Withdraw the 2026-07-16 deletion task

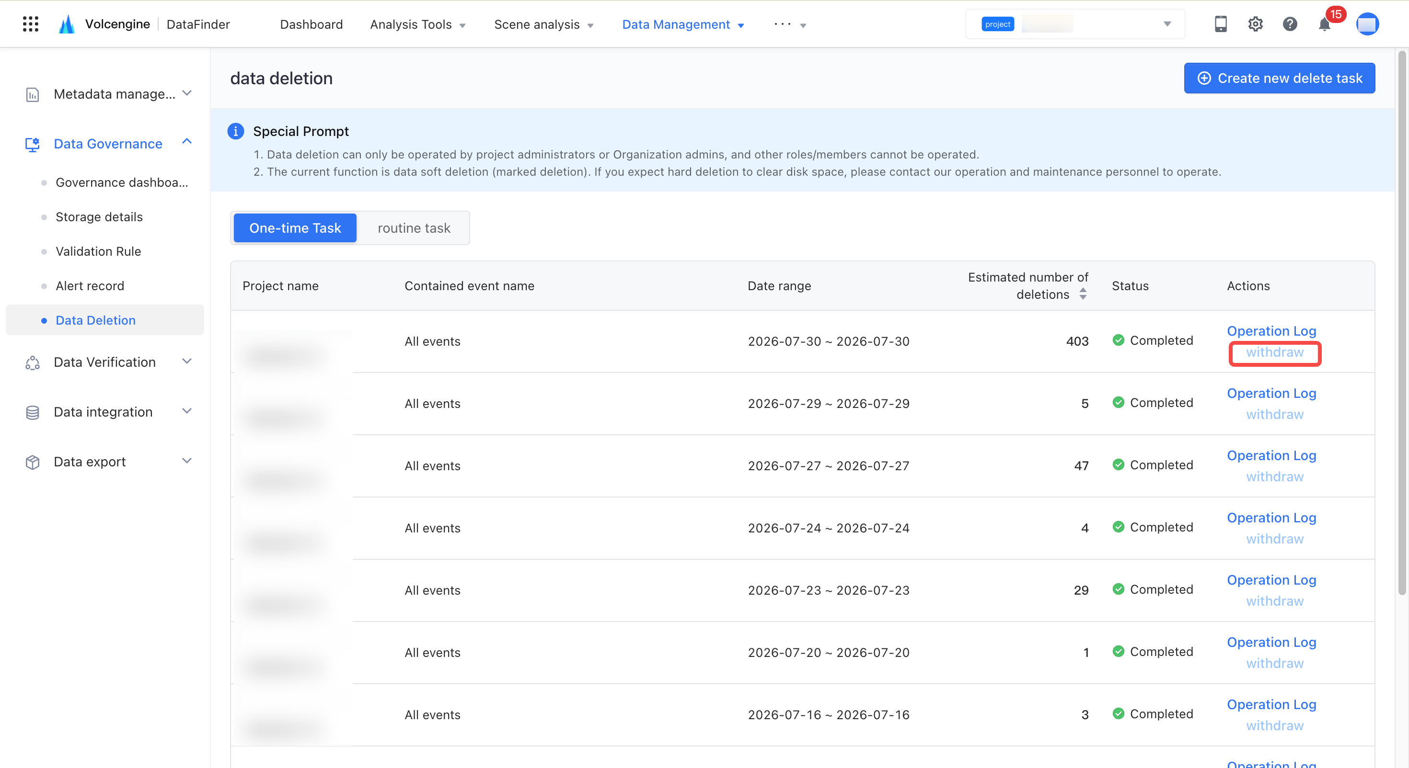1274,725
